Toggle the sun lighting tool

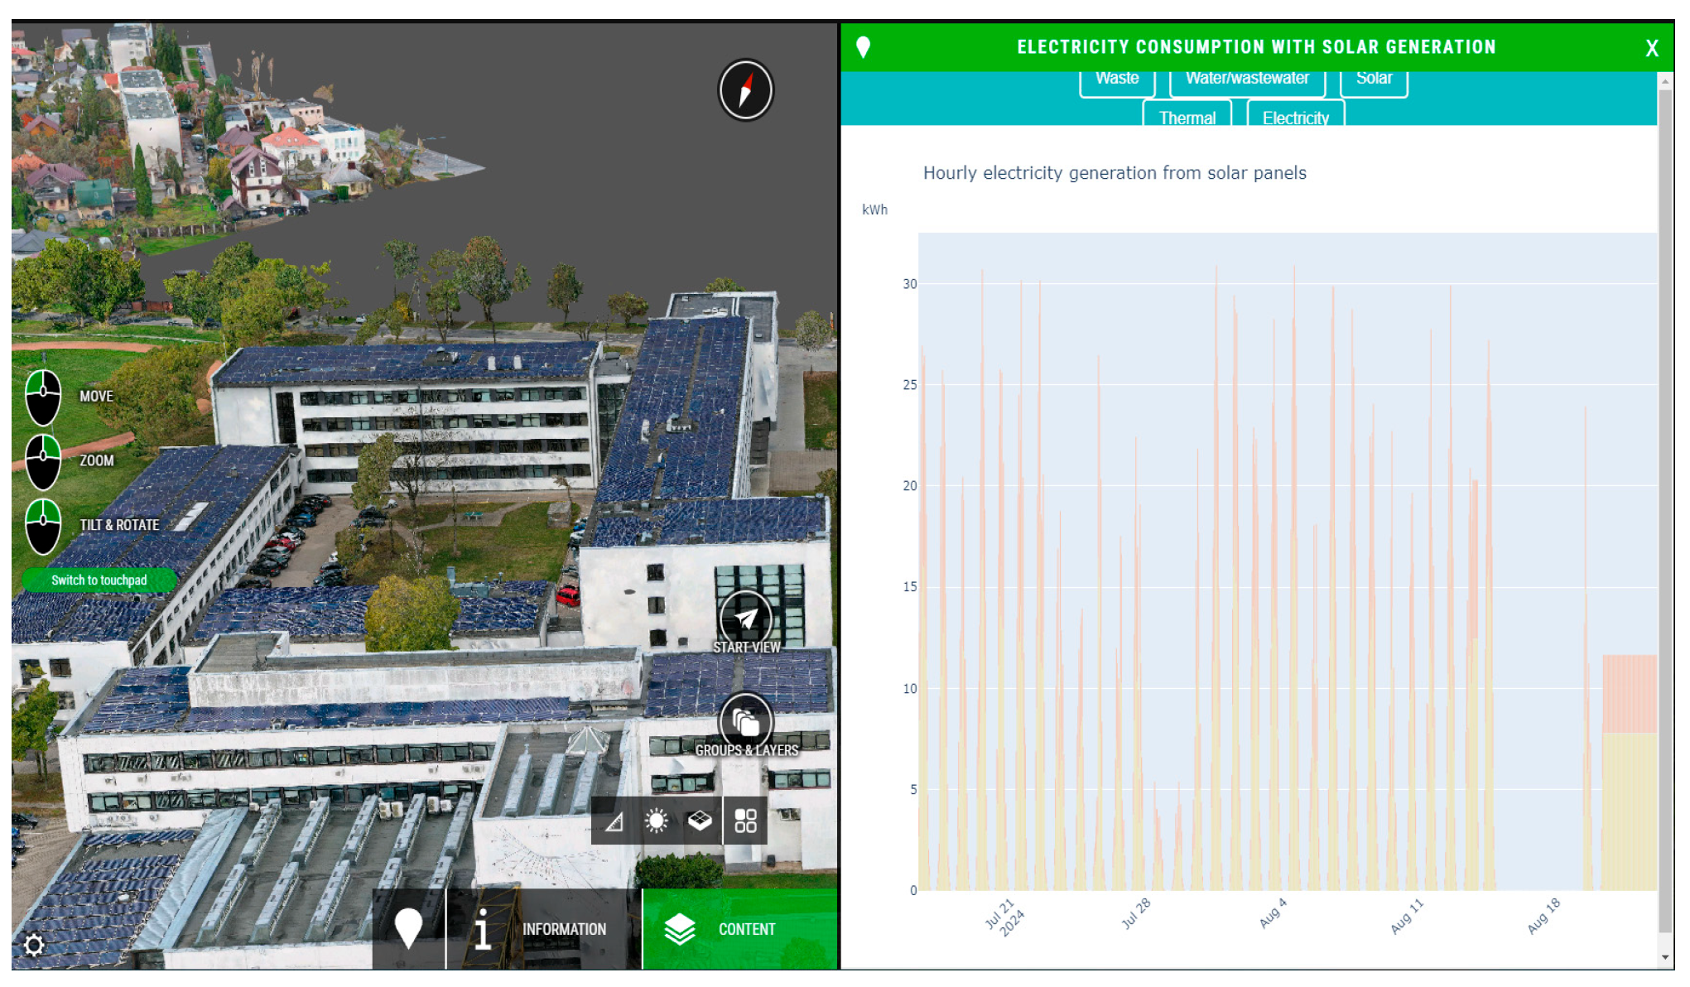click(657, 821)
